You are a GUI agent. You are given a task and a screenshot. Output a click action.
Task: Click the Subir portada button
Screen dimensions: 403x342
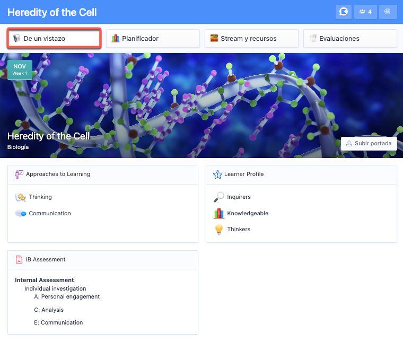click(369, 143)
